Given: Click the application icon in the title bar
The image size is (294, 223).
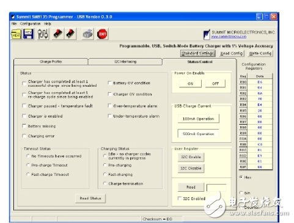Looking at the screenshot, I should 13,17.
